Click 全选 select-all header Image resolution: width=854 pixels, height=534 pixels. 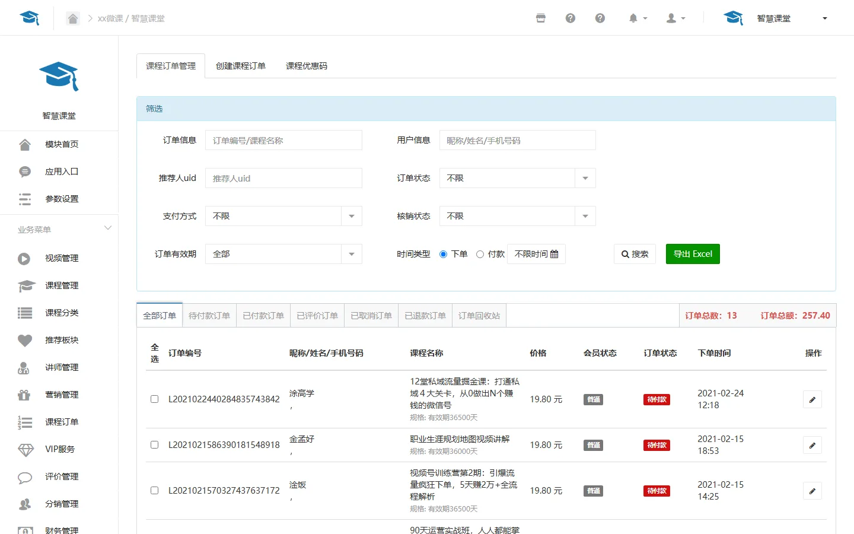point(155,353)
